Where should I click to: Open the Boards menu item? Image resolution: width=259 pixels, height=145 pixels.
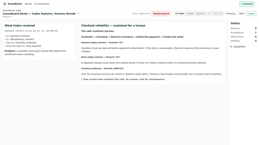(x=28, y=4)
